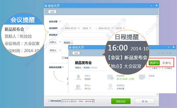Toggle the checkbox below 参会人 field
The width and height of the screenshot is (177, 108).
coord(63,58)
